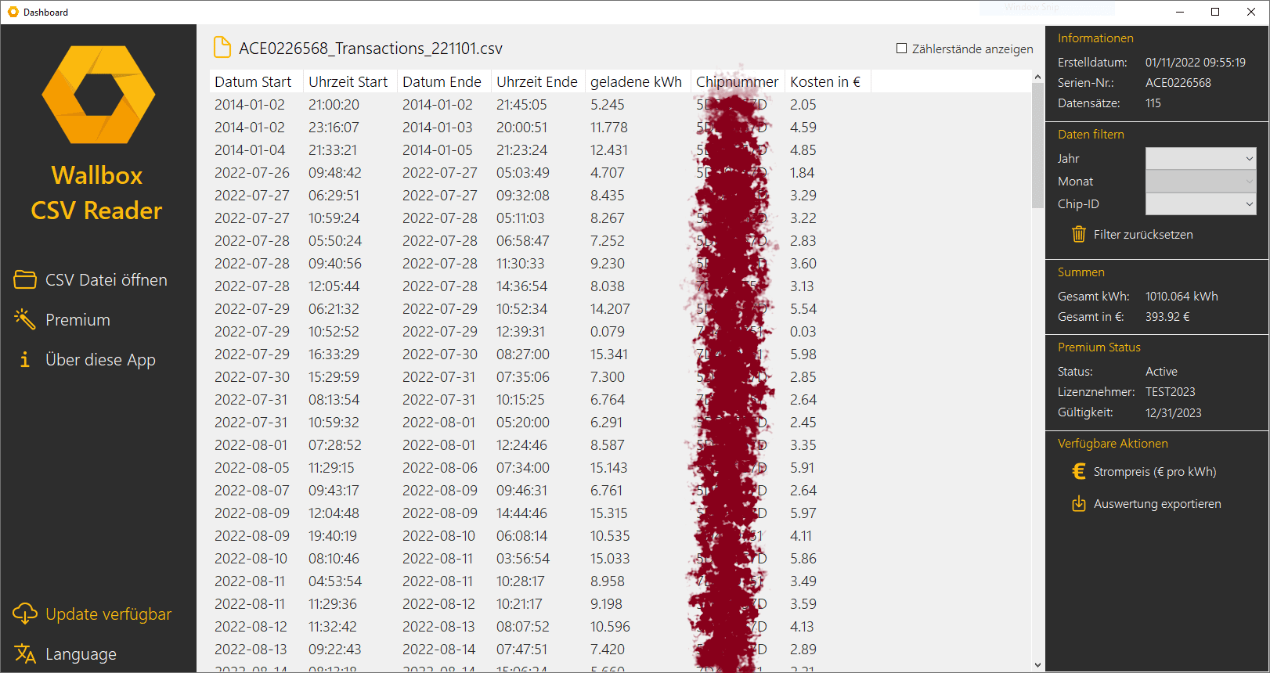Image resolution: width=1270 pixels, height=673 pixels.
Task: Click the geladene kWh column header
Action: click(x=636, y=81)
